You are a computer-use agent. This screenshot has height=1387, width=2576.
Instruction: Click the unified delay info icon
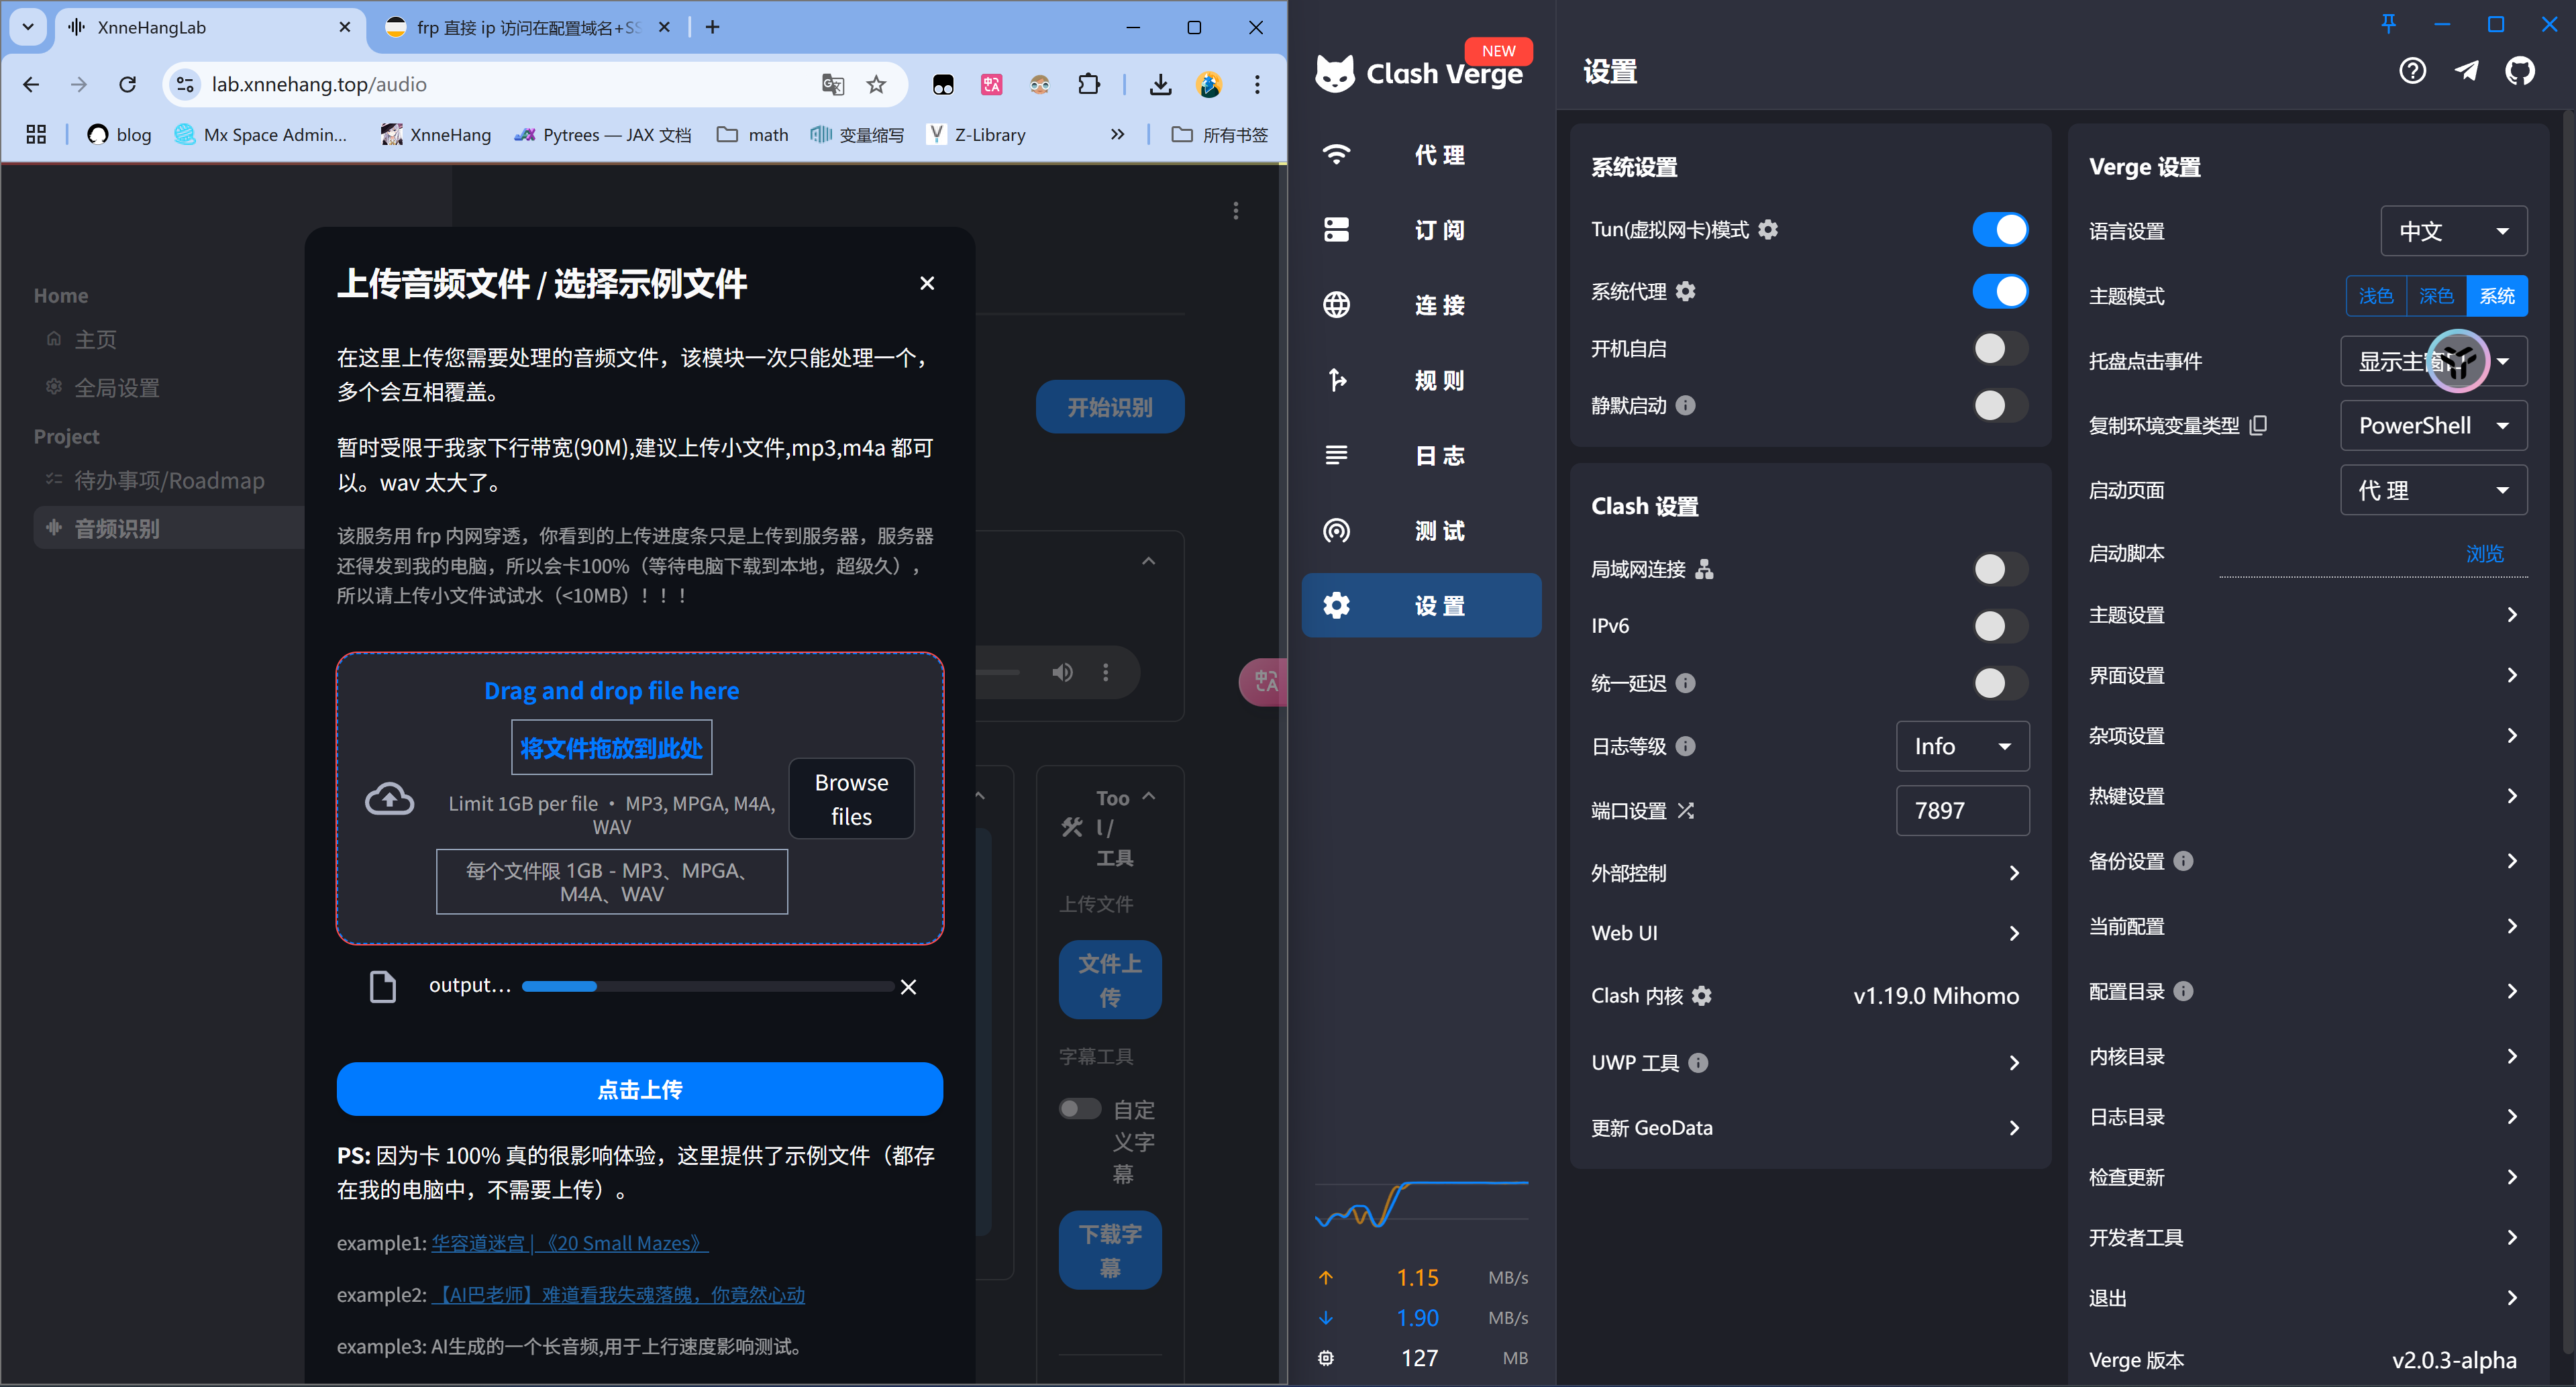1686,683
